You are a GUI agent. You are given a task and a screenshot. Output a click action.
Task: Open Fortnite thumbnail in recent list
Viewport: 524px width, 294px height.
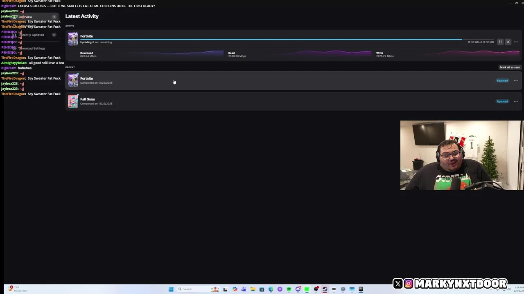click(73, 80)
